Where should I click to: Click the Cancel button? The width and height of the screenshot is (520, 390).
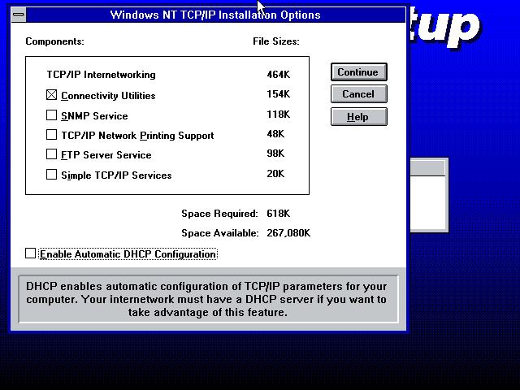[x=359, y=94]
